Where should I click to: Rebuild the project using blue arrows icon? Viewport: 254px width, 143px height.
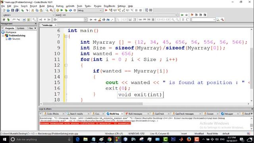70,10
